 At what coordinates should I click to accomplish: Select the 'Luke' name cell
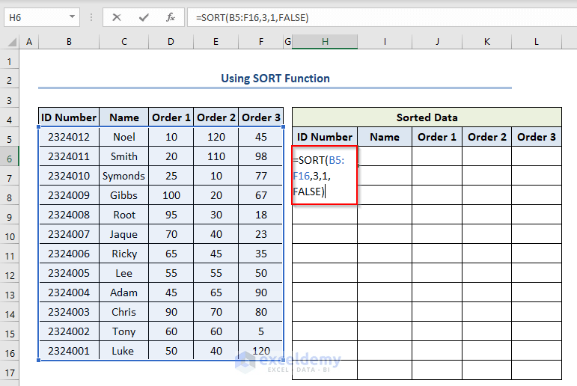pyautogui.click(x=124, y=351)
